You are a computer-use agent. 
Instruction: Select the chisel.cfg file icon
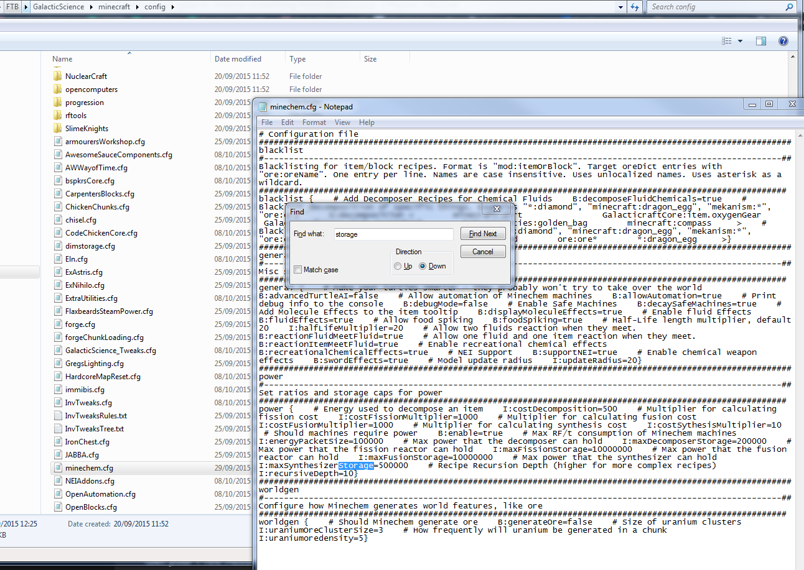[x=57, y=220]
